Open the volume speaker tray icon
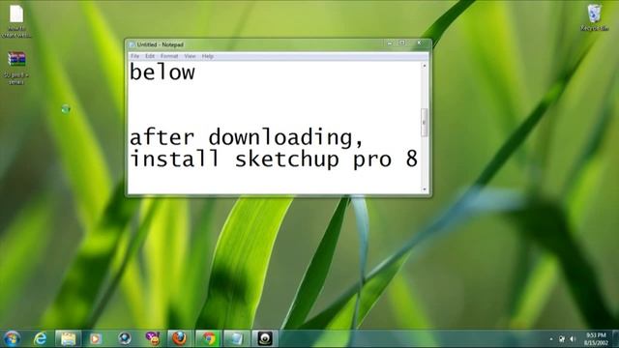The height and width of the screenshot is (348, 619). [573, 339]
